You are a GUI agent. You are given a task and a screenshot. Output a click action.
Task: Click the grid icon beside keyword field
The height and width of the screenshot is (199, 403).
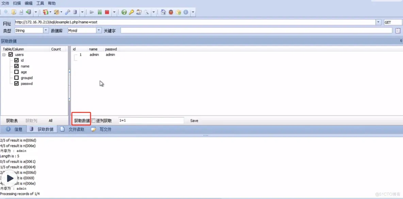pyautogui.click(x=398, y=31)
